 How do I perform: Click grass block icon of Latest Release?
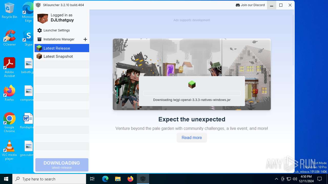click(39, 48)
